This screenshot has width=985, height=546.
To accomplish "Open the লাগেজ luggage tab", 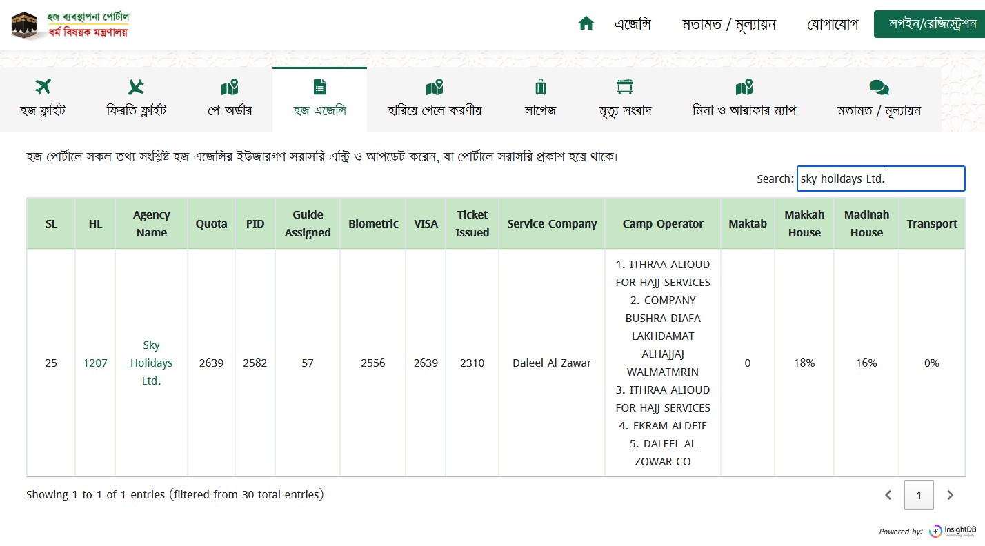I will [540, 99].
